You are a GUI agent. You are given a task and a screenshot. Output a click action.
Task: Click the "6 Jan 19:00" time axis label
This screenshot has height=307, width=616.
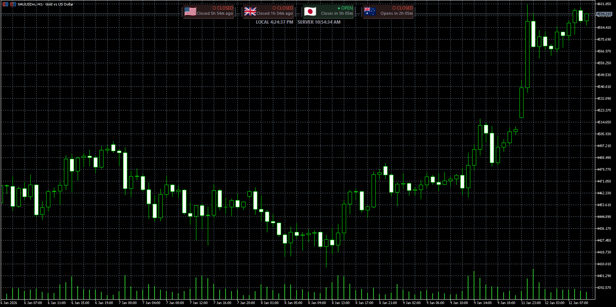click(x=104, y=303)
